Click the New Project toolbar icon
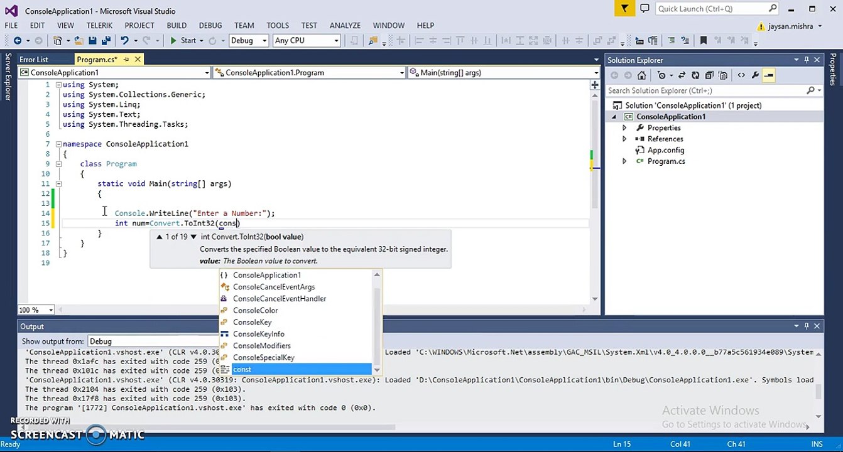843x452 pixels. (58, 41)
